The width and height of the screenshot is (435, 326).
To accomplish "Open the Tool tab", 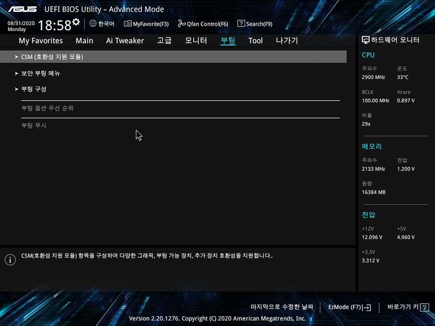I will click(255, 41).
